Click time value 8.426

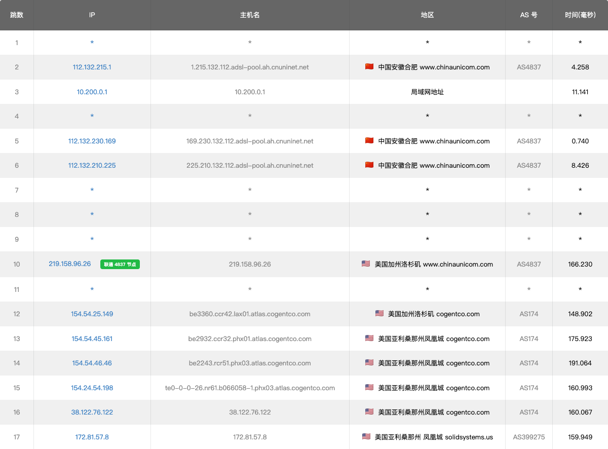point(580,165)
